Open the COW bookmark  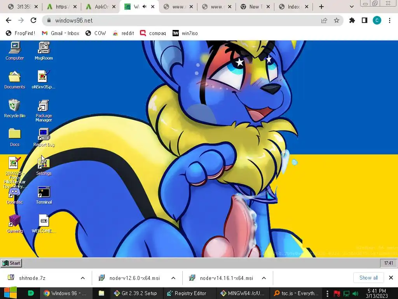(96, 33)
